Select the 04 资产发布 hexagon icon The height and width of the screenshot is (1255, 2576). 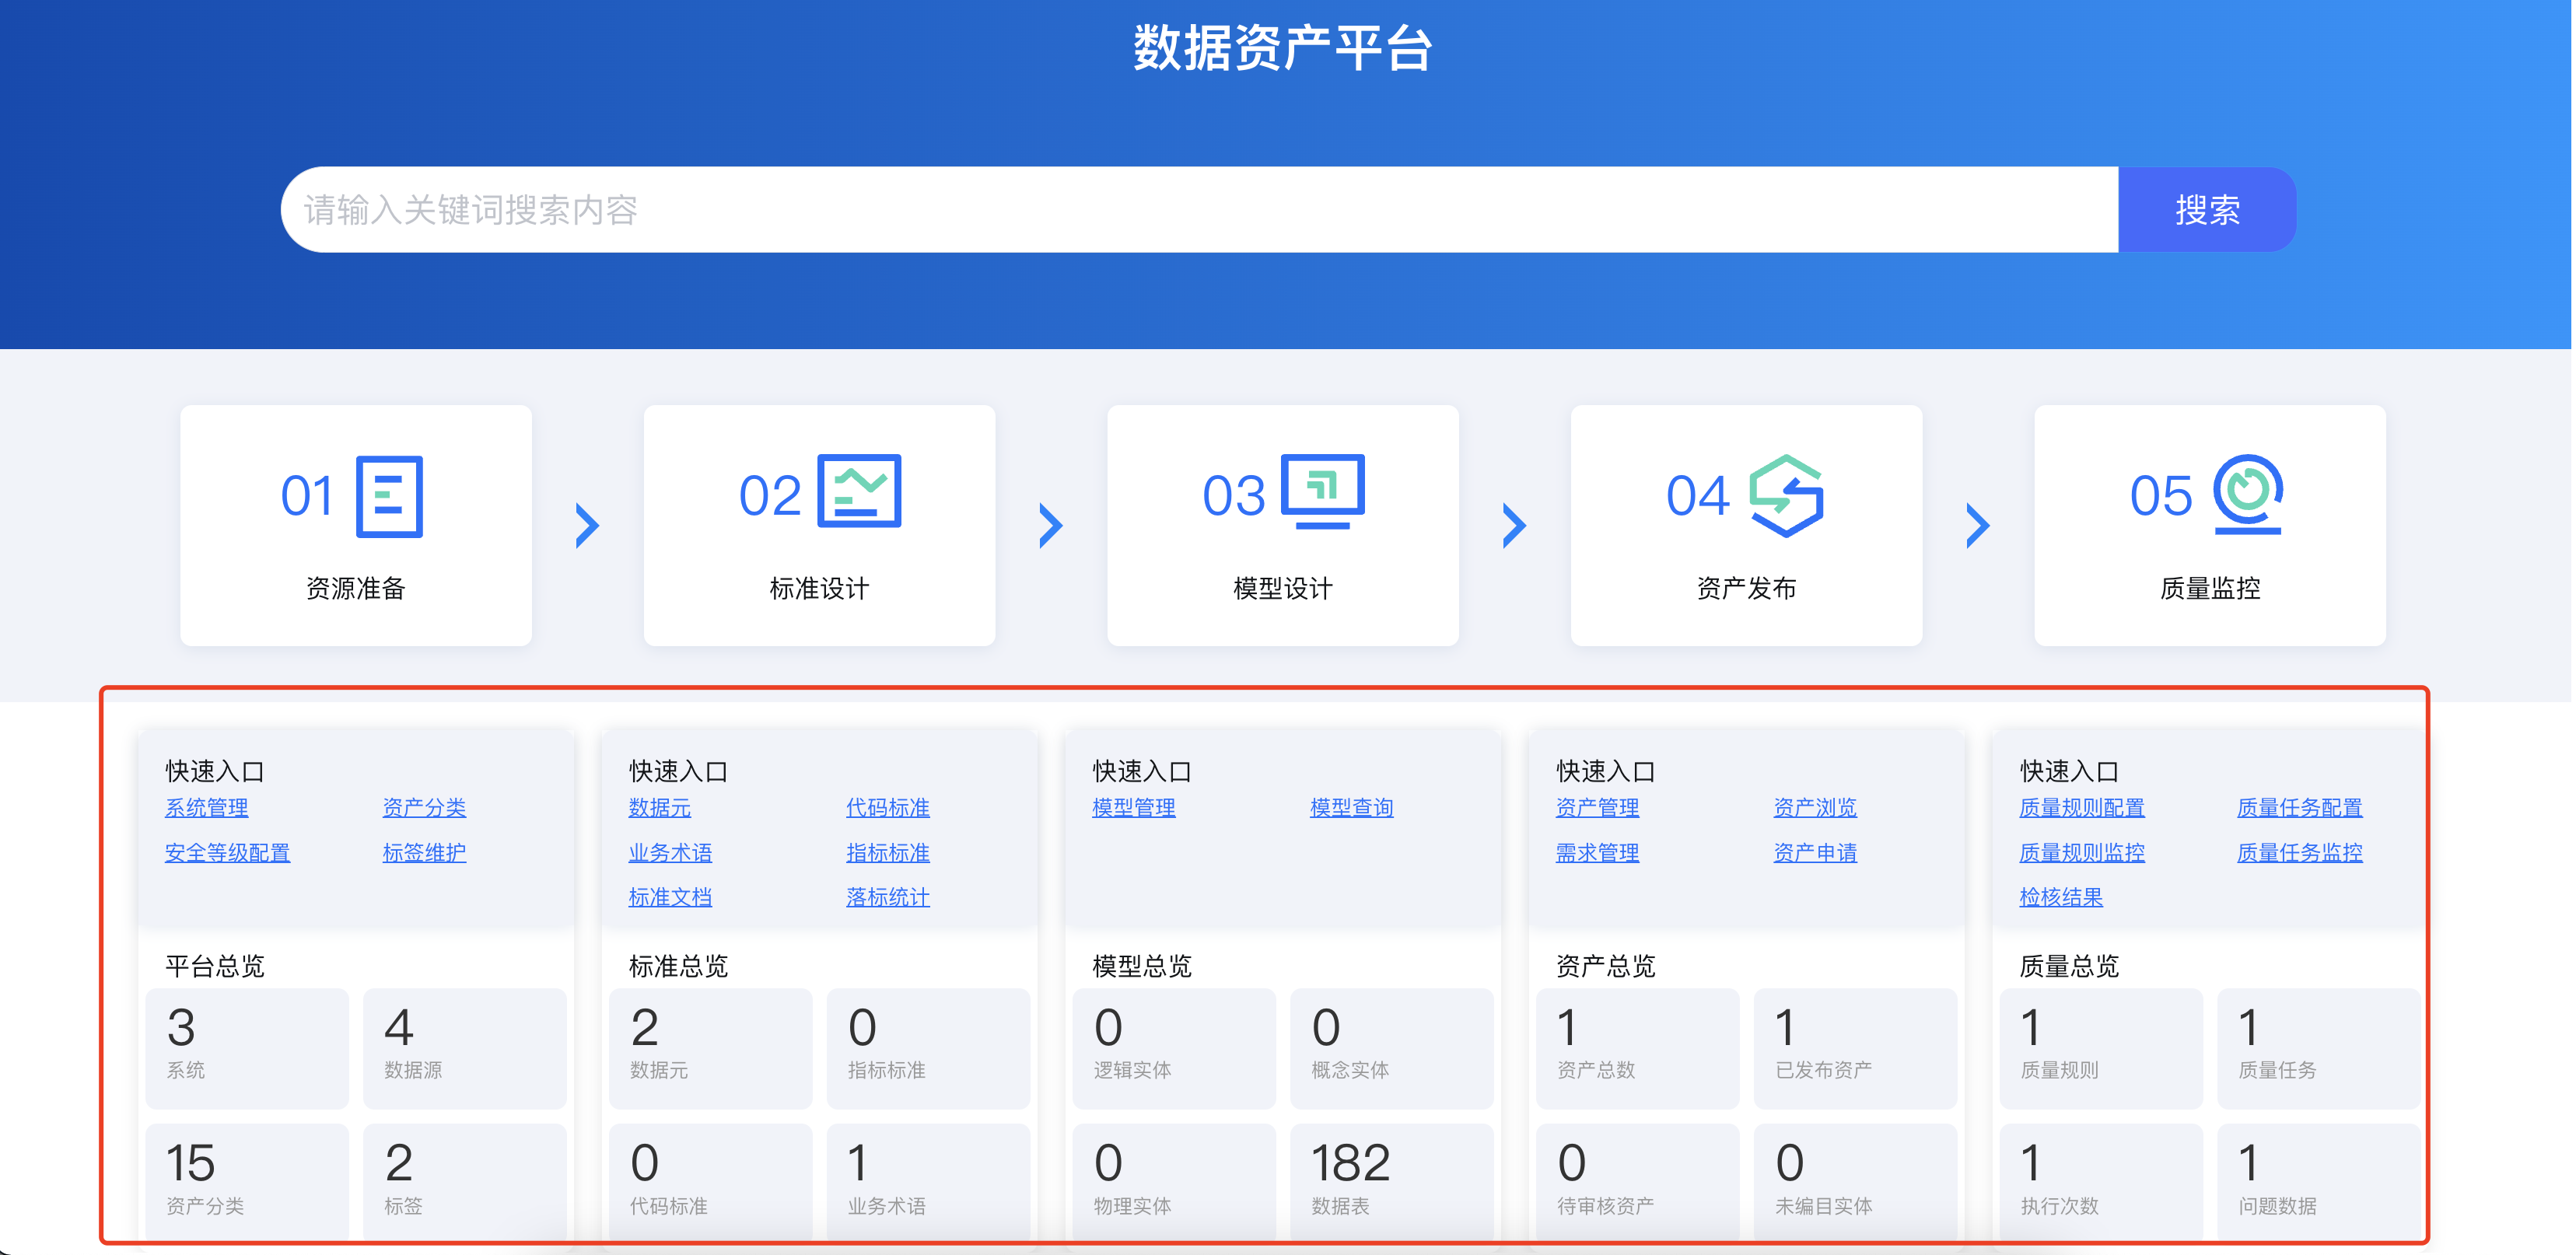tap(1786, 495)
